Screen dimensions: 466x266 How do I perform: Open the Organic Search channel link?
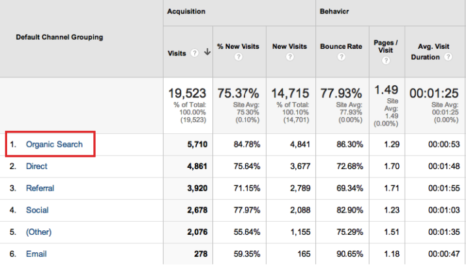coord(54,144)
